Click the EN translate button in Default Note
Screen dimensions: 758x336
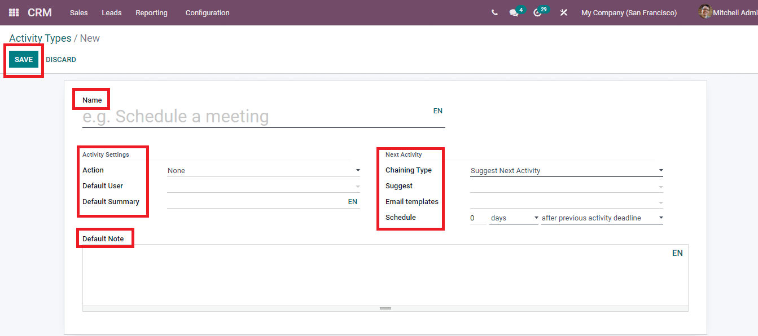(677, 253)
